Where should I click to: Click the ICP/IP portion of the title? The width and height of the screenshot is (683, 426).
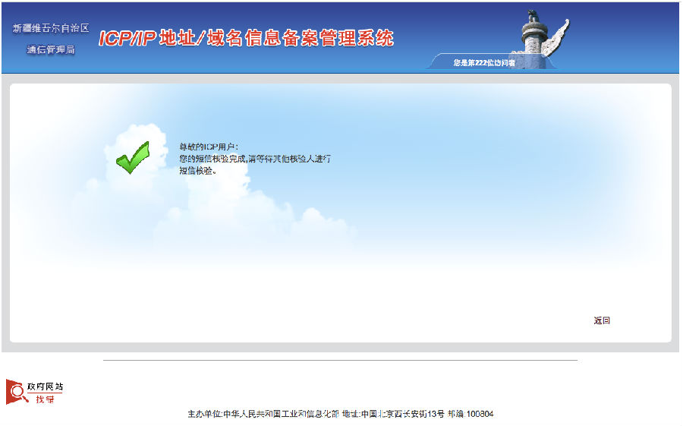(127, 39)
